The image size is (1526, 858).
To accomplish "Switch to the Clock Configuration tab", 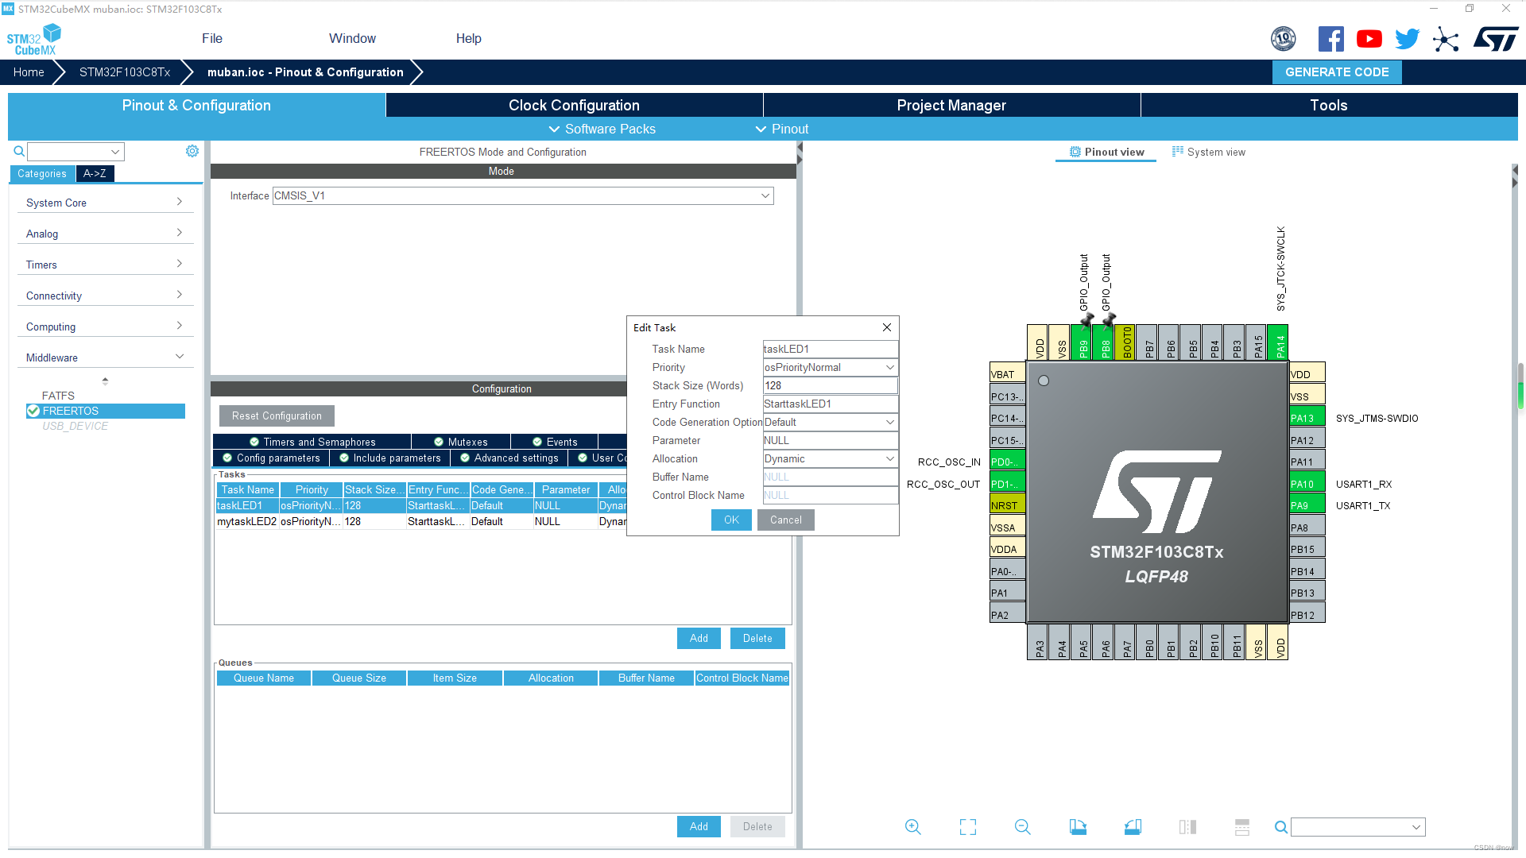I will pos(574,106).
